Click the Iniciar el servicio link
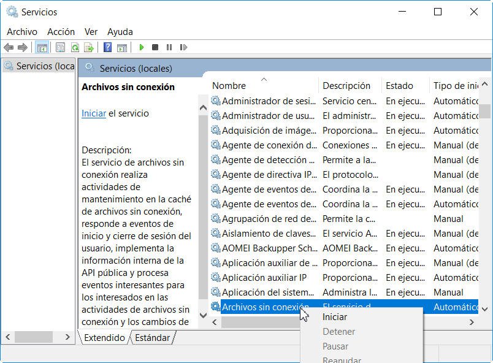The height and width of the screenshot is (363, 493). pos(94,113)
